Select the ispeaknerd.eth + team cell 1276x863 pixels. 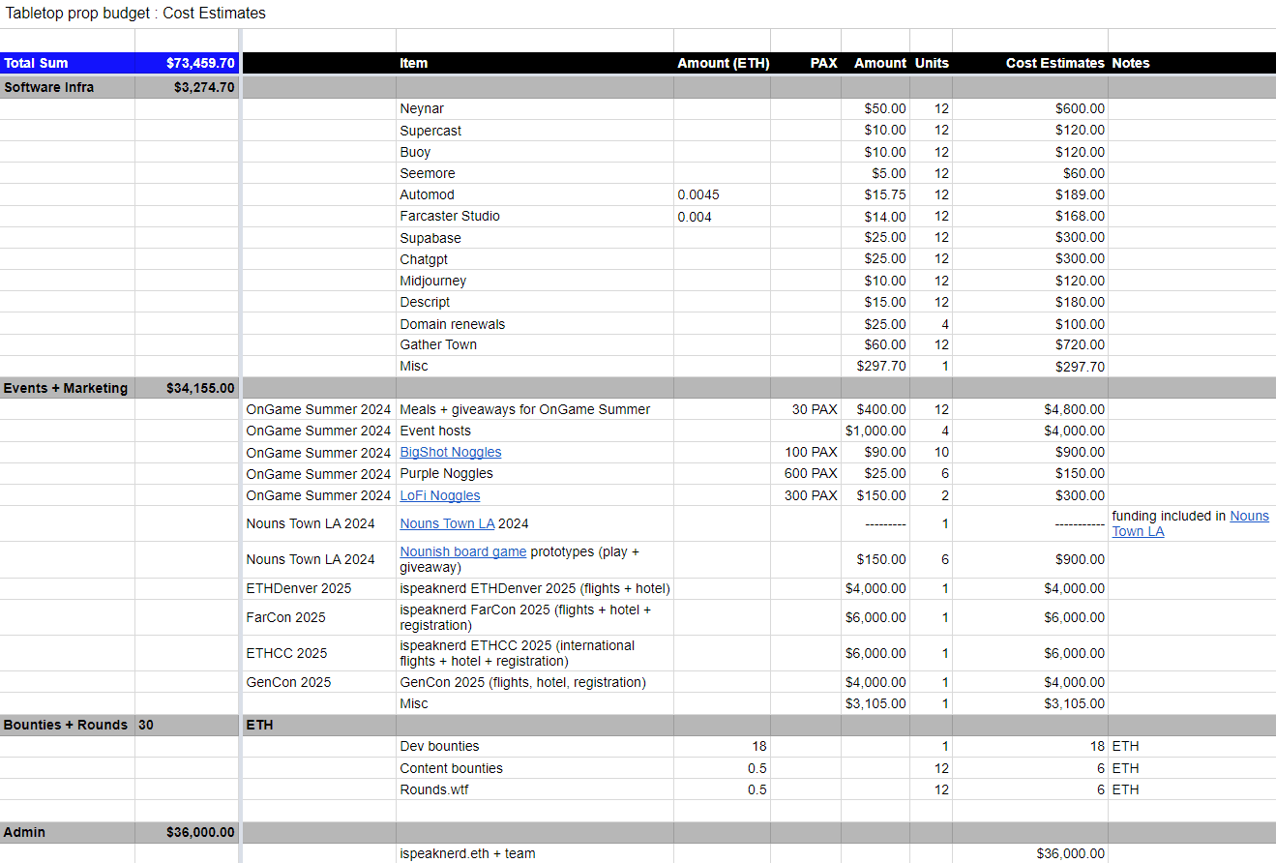pos(467,853)
